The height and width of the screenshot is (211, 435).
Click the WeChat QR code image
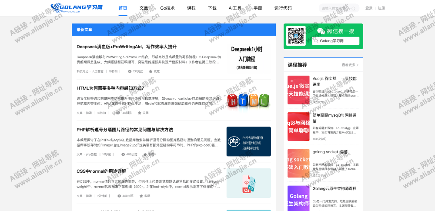point(296,36)
